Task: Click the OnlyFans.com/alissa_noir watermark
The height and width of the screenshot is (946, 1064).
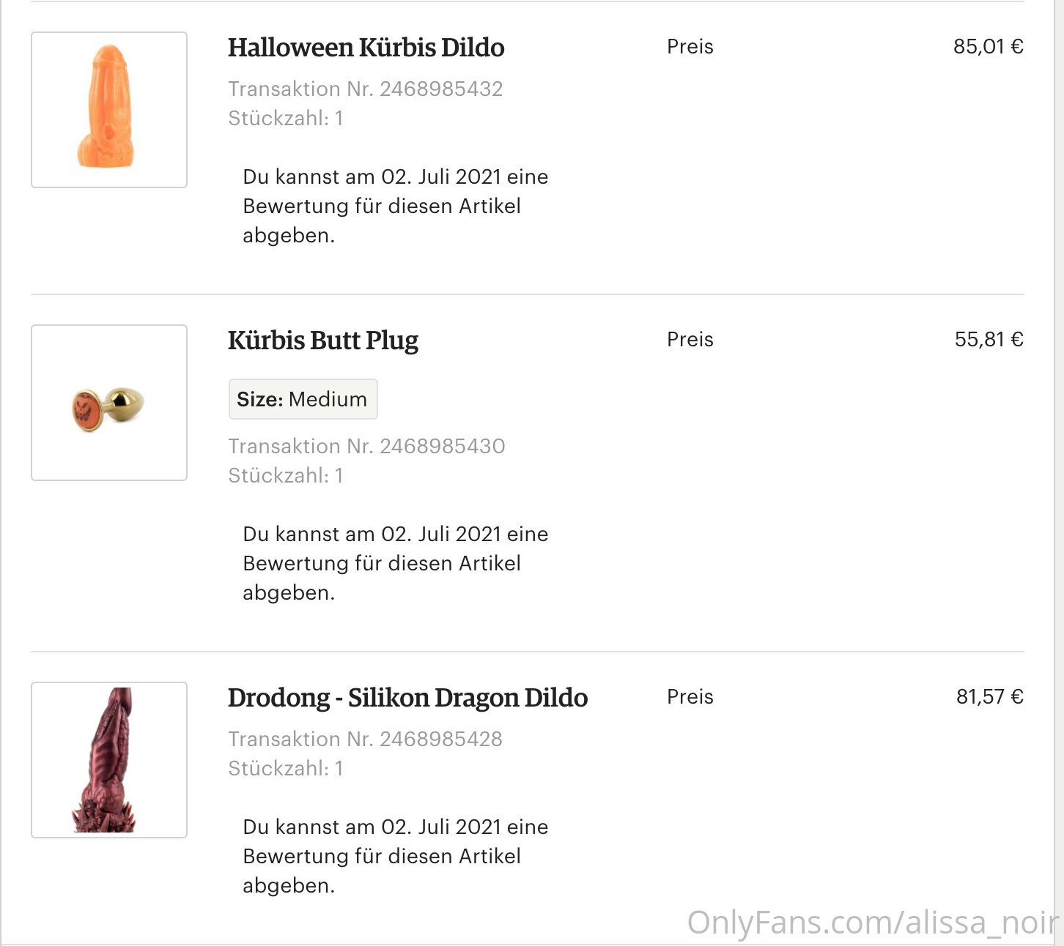Action: click(x=872, y=923)
